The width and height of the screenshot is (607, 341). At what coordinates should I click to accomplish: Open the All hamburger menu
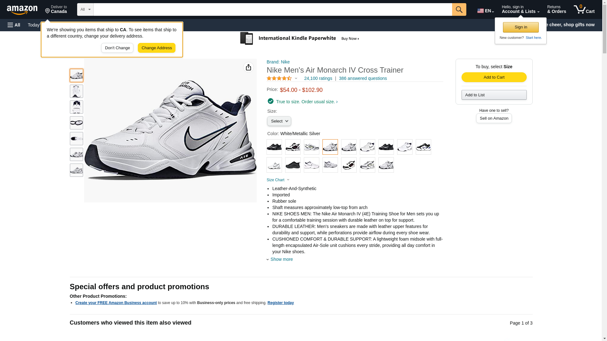pos(14,25)
